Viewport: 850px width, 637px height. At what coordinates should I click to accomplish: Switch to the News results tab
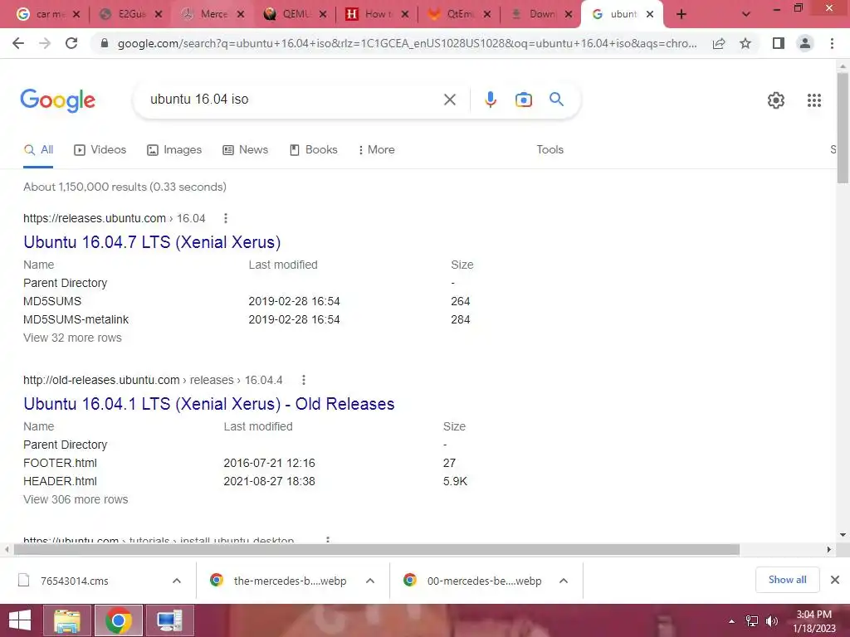click(x=245, y=150)
